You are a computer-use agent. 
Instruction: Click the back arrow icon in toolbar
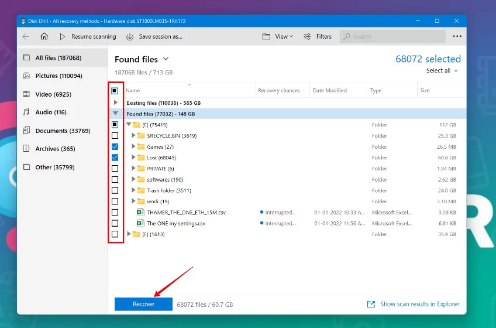point(26,37)
